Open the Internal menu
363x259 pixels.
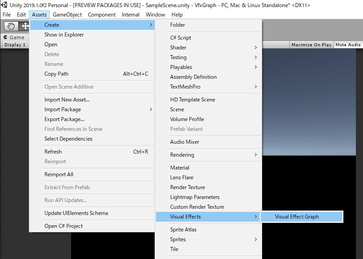pyautogui.click(x=131, y=15)
